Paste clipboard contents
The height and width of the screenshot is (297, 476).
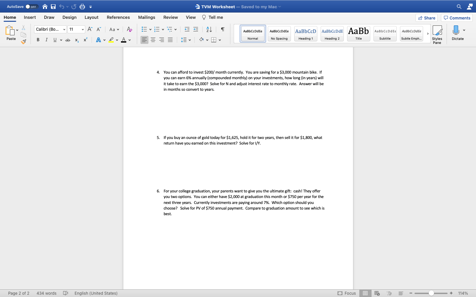(11, 33)
